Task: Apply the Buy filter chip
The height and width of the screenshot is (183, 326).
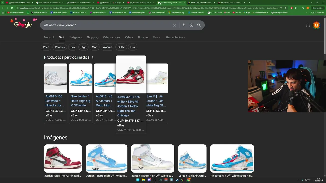Action: [x=73, y=47]
